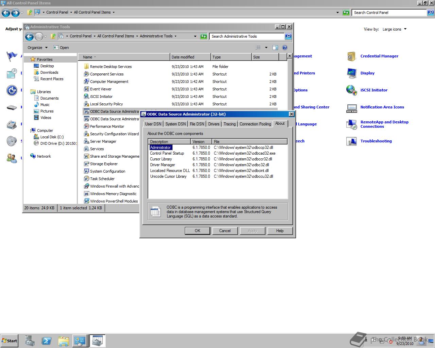Expand Control Panel breadcrumb arrow in main window

click(71, 12)
